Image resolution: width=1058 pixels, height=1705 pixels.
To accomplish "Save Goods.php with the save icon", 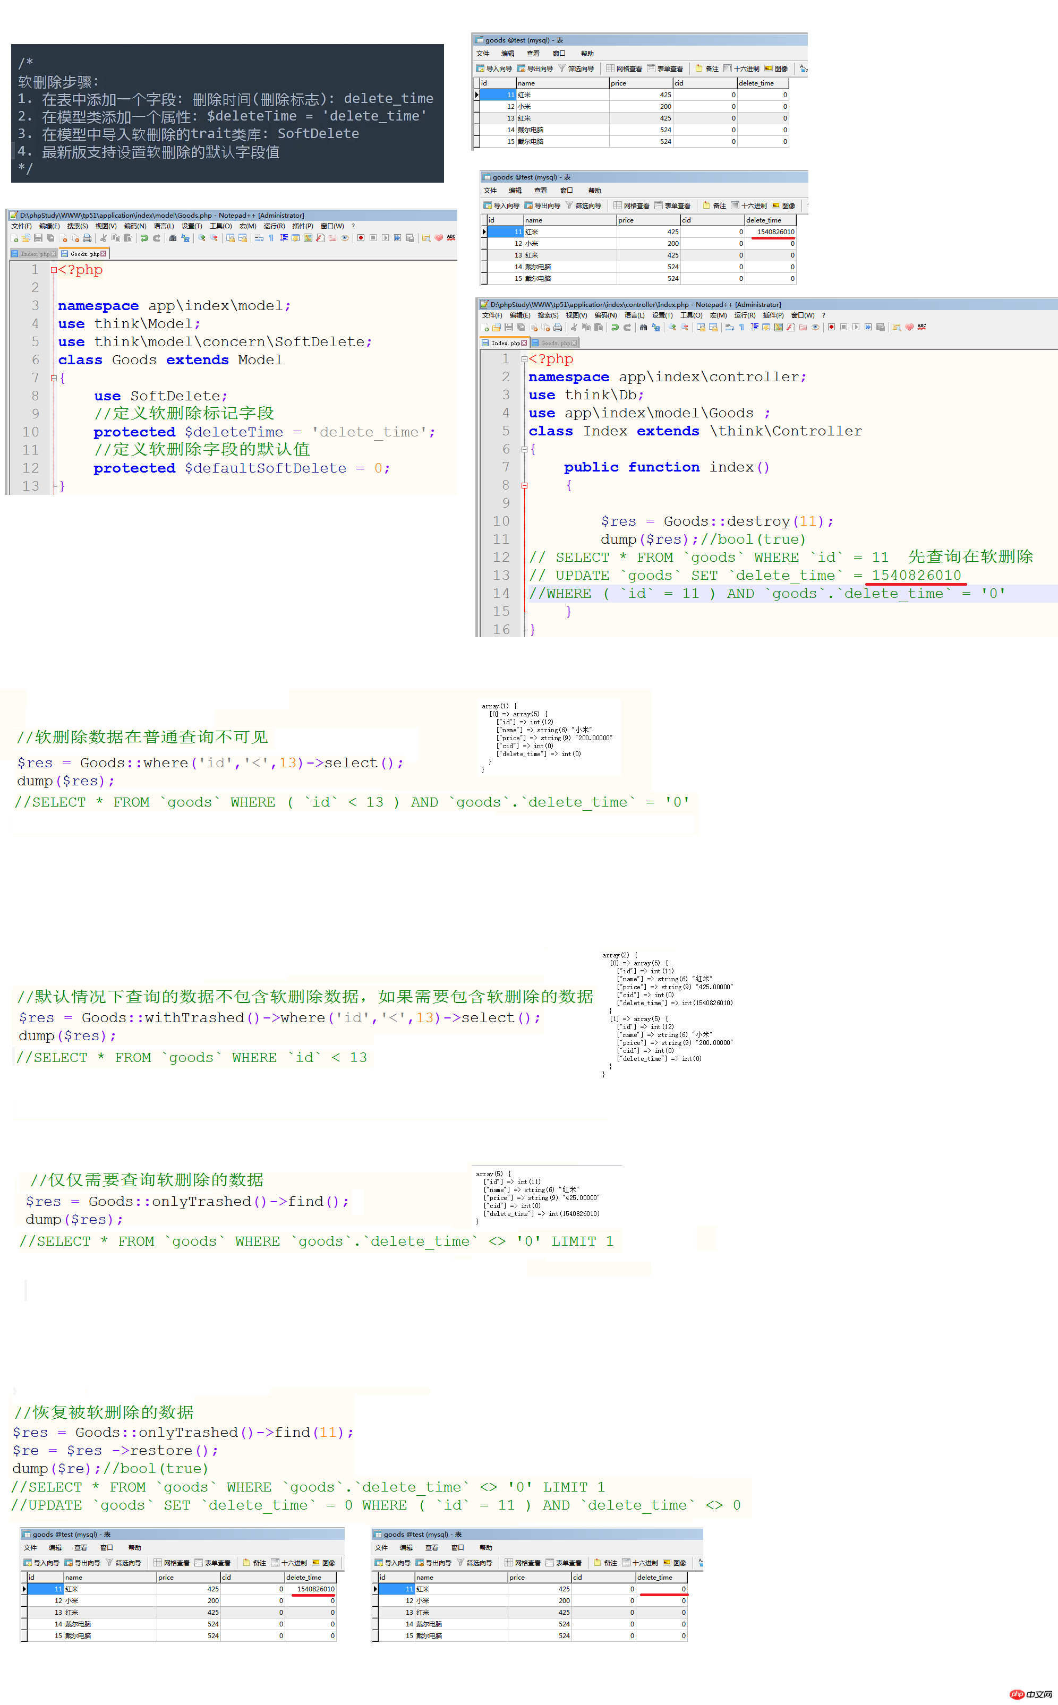I will [x=37, y=238].
